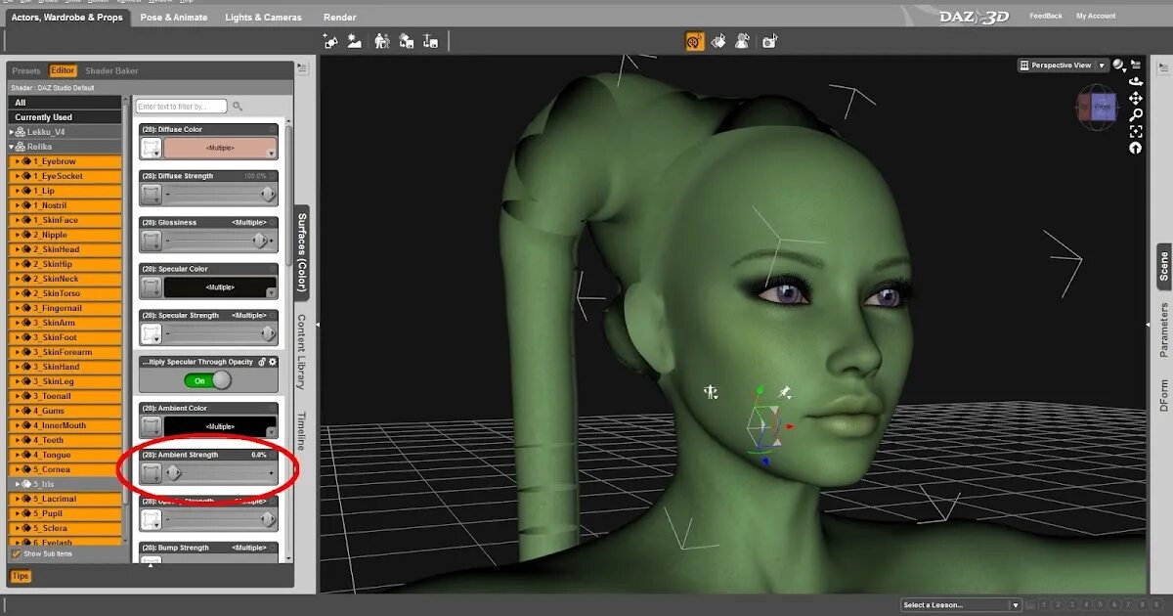Click the paint bucket style tool icon
1173x616 pixels.
click(x=719, y=41)
